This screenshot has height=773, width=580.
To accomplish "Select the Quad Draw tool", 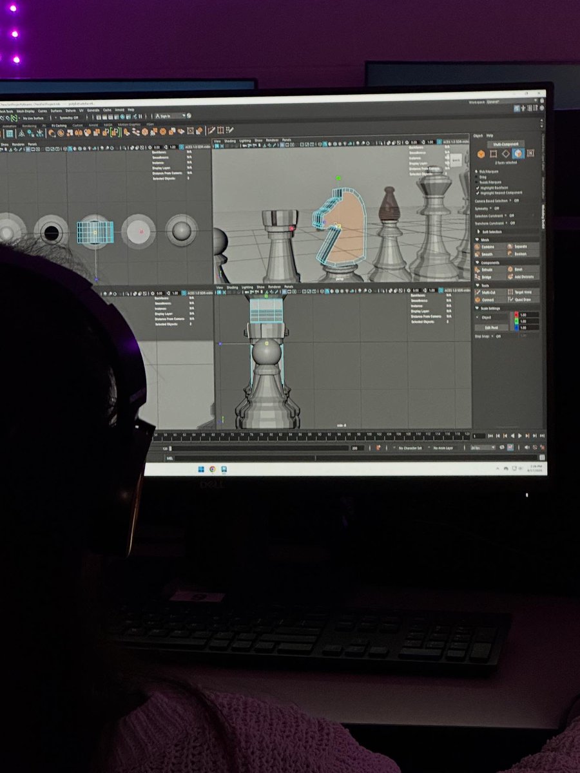I will (x=523, y=300).
